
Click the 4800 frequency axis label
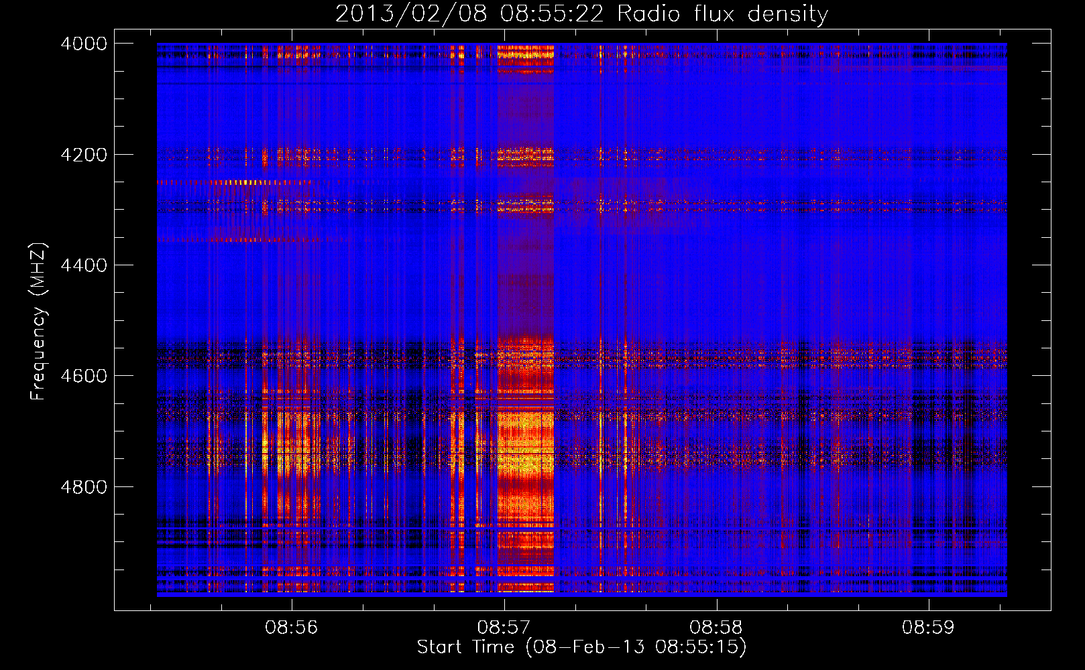click(x=84, y=487)
